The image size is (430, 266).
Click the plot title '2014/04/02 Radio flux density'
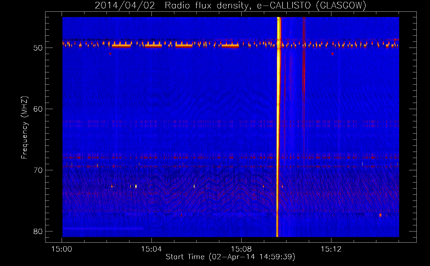click(172, 5)
